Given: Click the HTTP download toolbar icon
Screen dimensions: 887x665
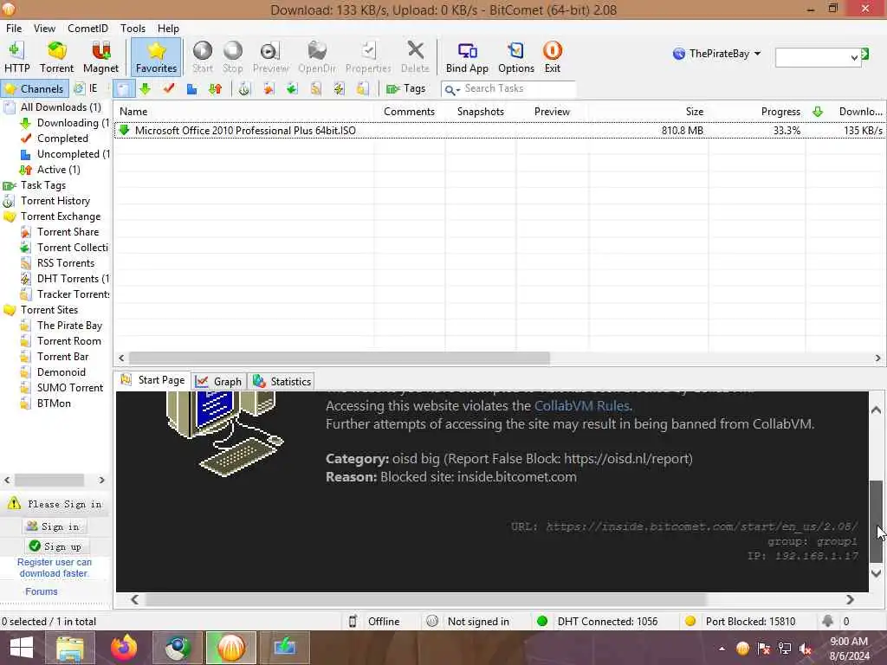Looking at the screenshot, I should 17,58.
